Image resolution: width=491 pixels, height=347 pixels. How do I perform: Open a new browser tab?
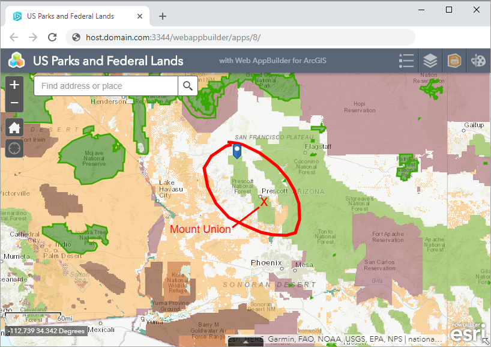(162, 16)
